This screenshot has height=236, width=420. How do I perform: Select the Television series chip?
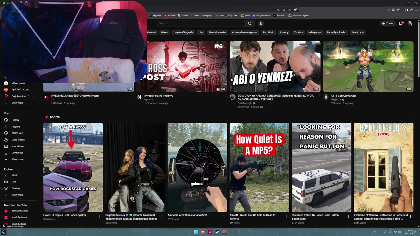[x=218, y=32]
